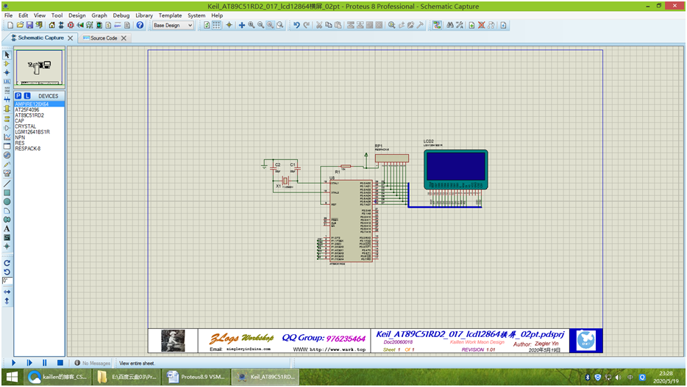
Task: Open the Windows Start button
Action: (x=12, y=377)
